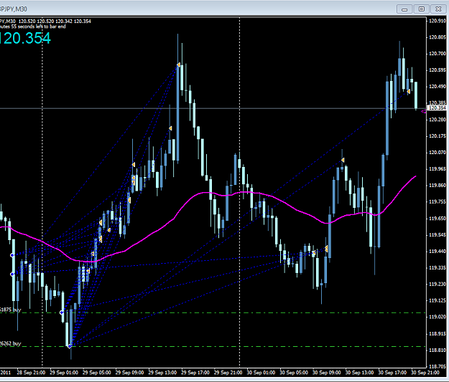The width and height of the screenshot is (449, 382).
Task: Close the GBPJPY,M30 chart window
Action: pos(438,9)
